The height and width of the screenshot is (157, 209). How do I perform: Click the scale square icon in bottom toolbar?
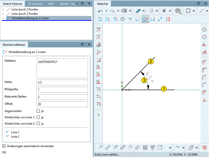click(x=160, y=148)
